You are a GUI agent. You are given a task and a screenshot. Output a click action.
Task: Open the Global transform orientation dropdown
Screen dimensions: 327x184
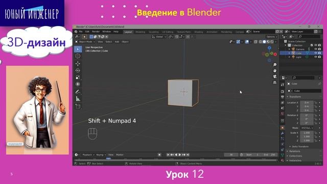coord(159,37)
